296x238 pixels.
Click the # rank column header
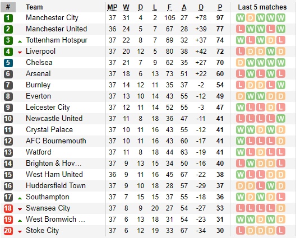8,7
